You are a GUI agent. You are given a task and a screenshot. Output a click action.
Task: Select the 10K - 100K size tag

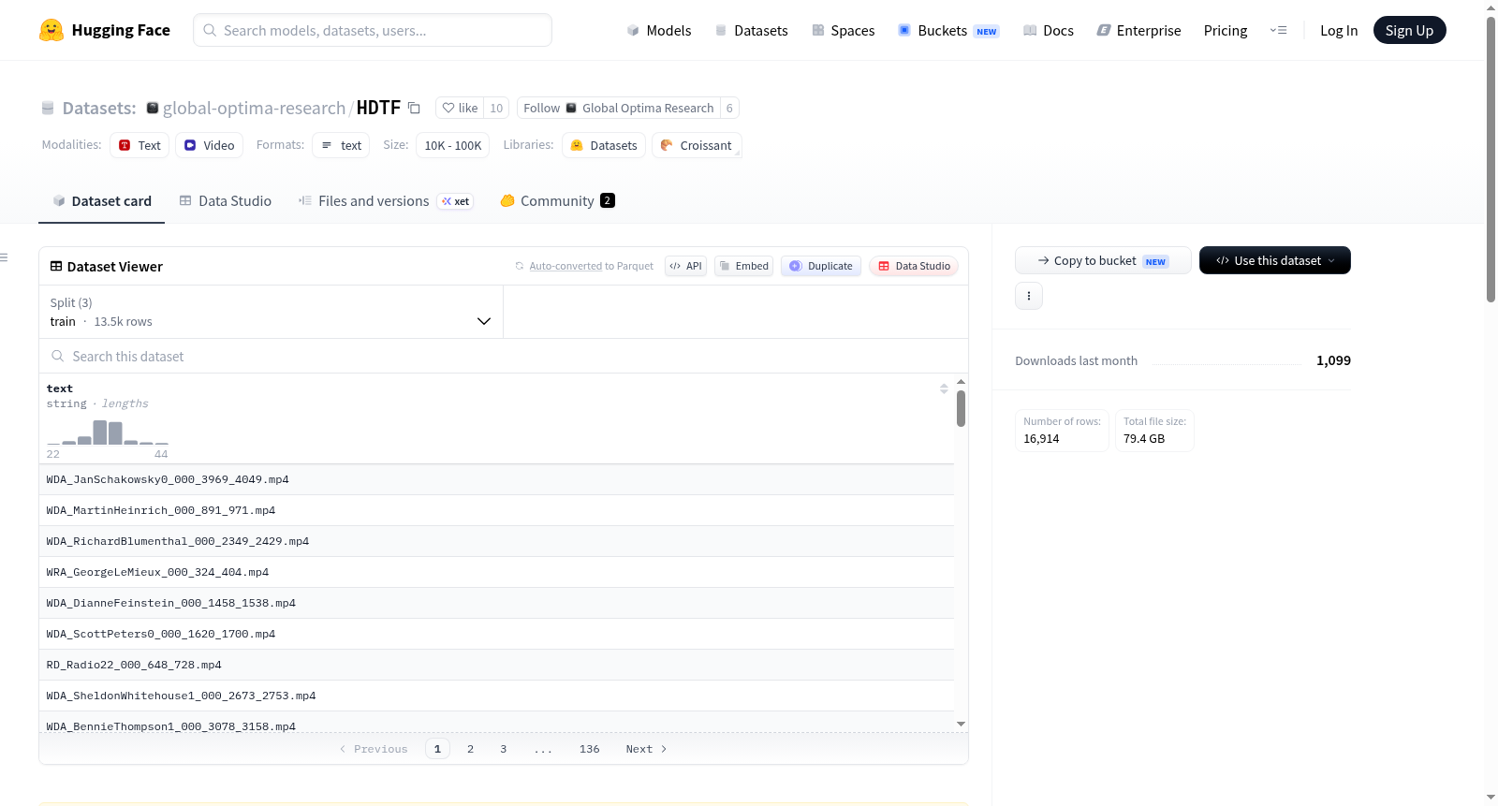453,145
